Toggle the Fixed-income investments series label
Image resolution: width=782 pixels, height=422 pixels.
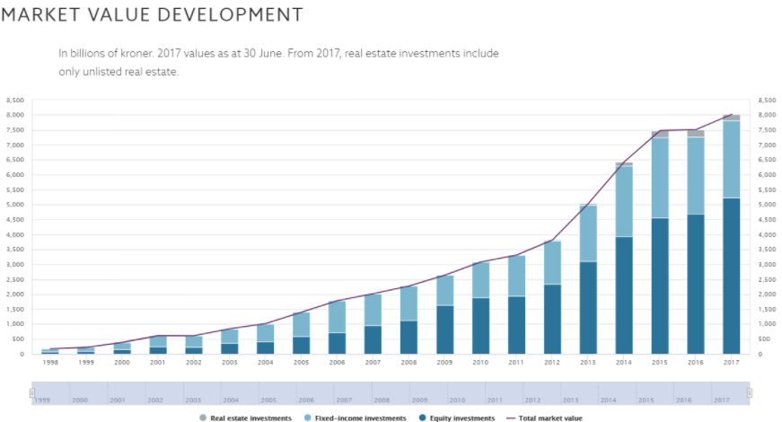361,418
